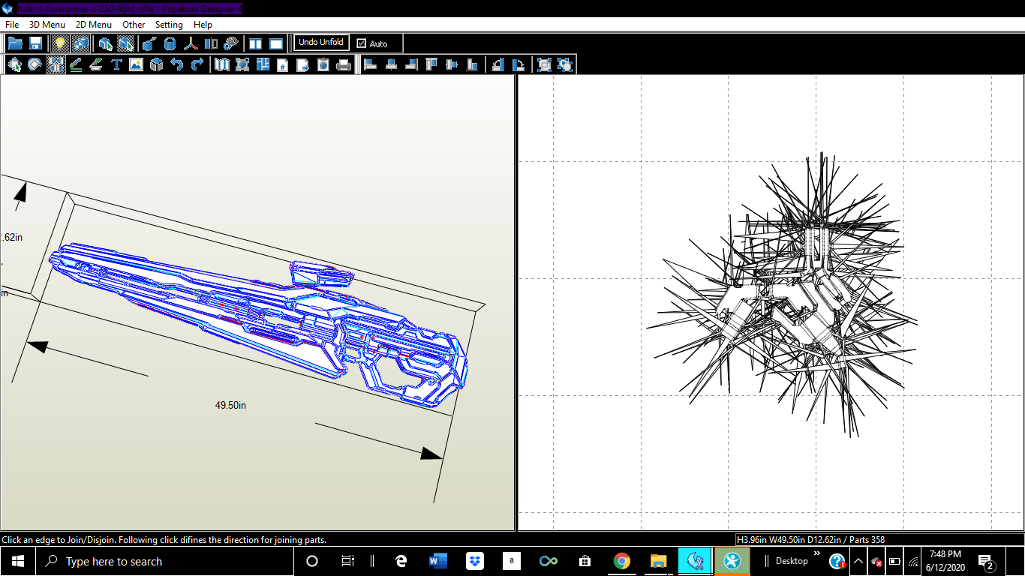
Task: Select the Input Text 'T' tool
Action: point(116,64)
